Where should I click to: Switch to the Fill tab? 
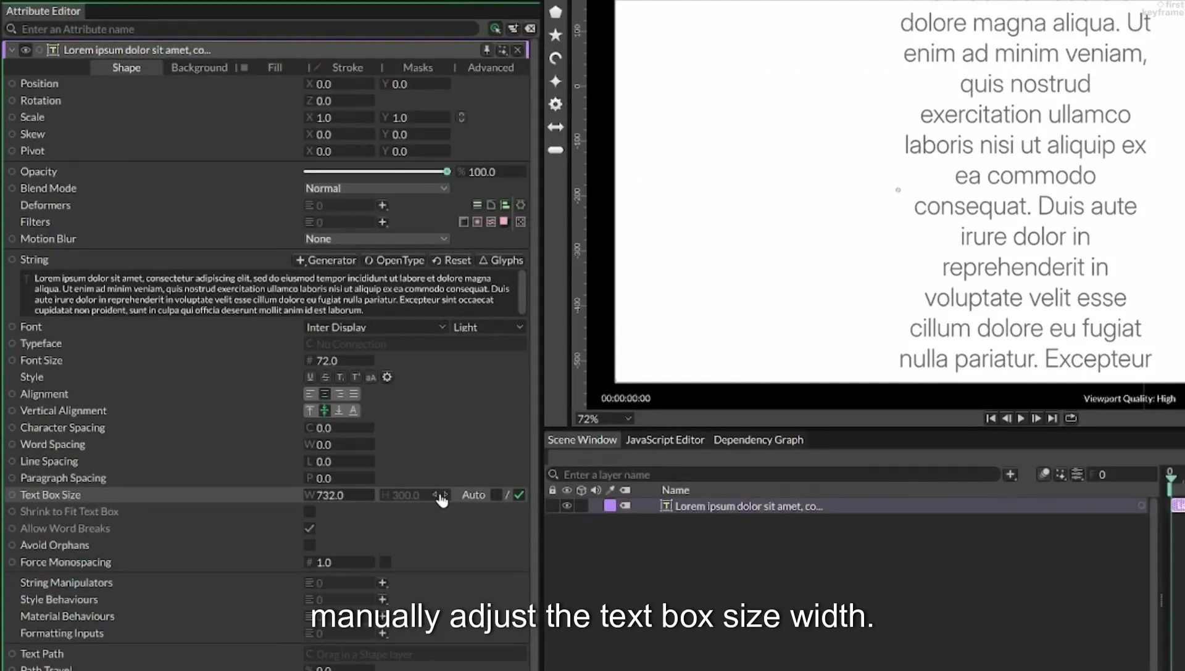point(275,67)
